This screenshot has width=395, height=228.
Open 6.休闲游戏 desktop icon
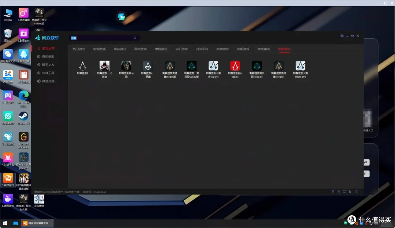[x=8, y=201]
